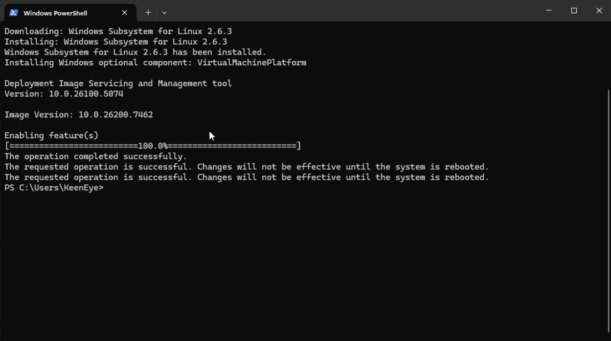Maximize the terminal window
Image resolution: width=611 pixels, height=341 pixels.
point(574,11)
